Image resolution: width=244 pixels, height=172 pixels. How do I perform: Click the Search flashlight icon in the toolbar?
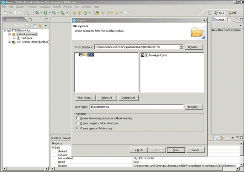tap(102, 13)
